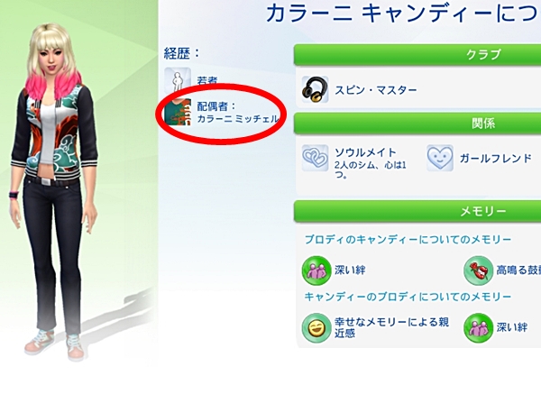The image size is (541, 394).
Task: Open ブロディのキャンディーについてのメモリー heading
Action: [408, 239]
